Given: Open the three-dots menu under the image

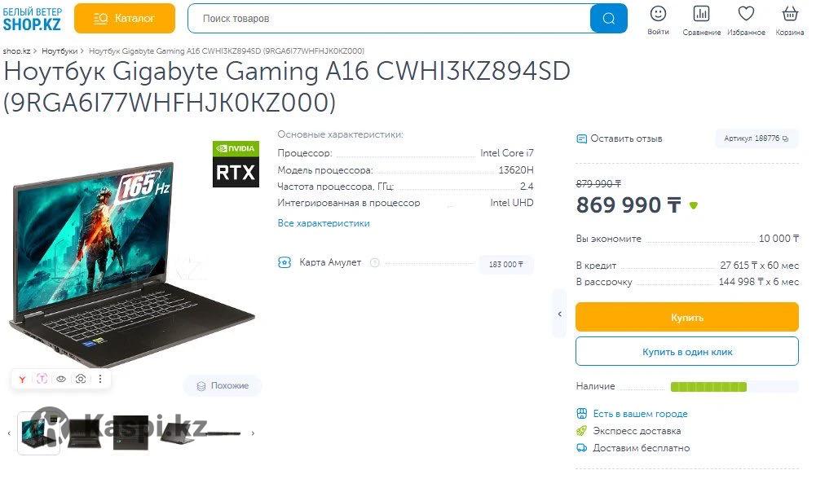Looking at the screenshot, I should point(100,379).
